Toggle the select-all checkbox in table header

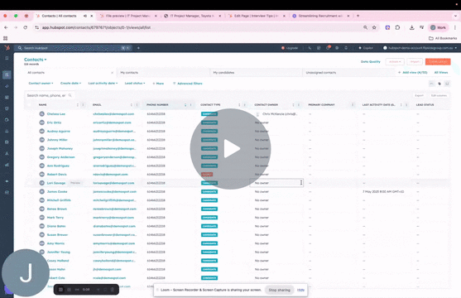pos(29,105)
